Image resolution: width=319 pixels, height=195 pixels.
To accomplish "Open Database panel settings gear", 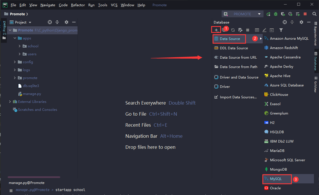I will click(301, 22).
